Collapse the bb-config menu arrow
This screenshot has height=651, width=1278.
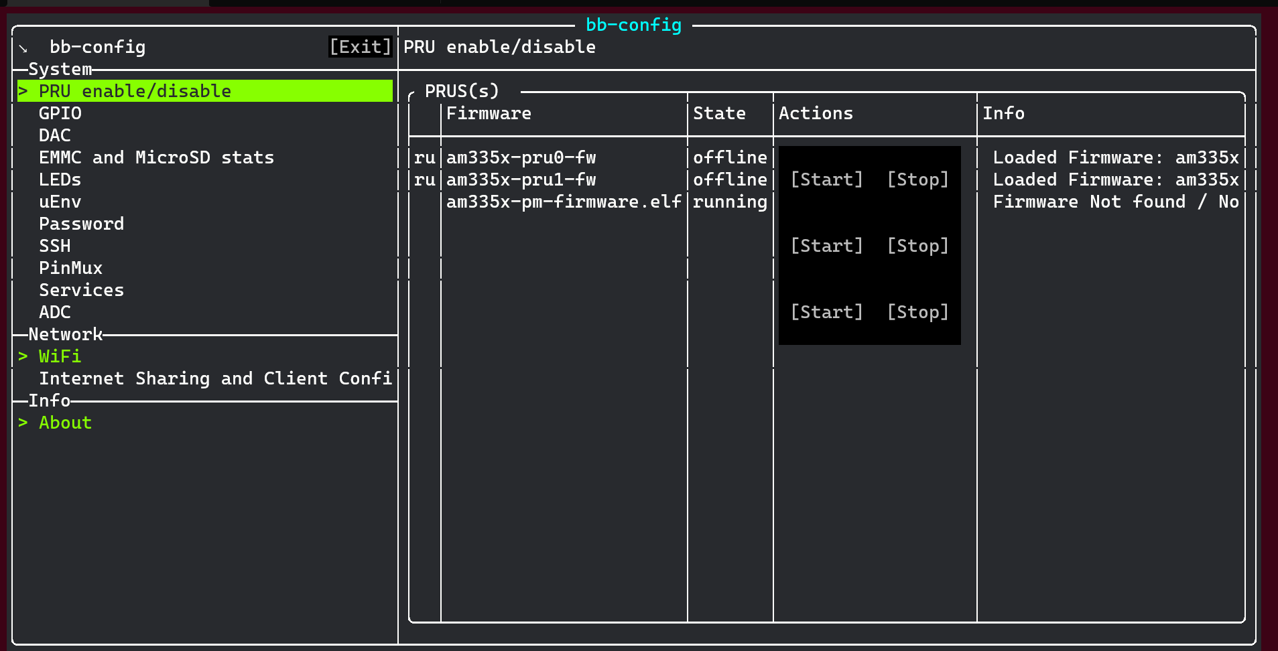[x=23, y=48]
